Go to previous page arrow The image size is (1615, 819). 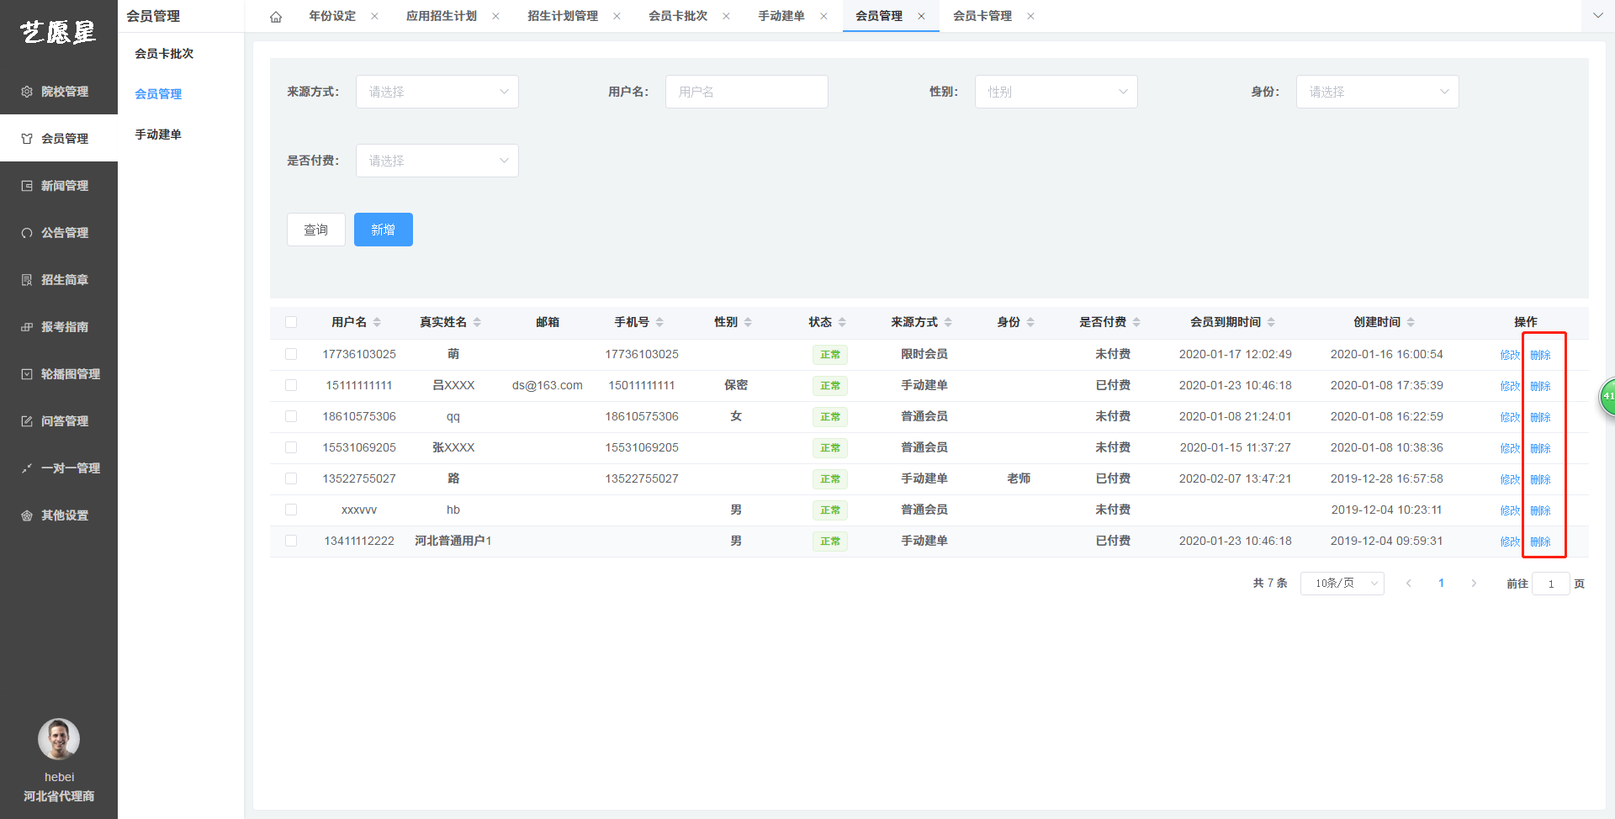[1408, 584]
